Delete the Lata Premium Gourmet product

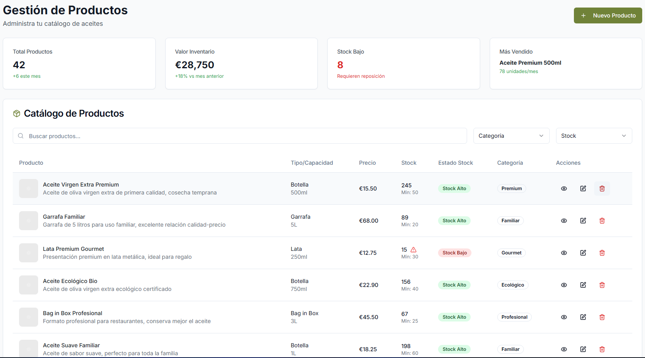(x=602, y=253)
